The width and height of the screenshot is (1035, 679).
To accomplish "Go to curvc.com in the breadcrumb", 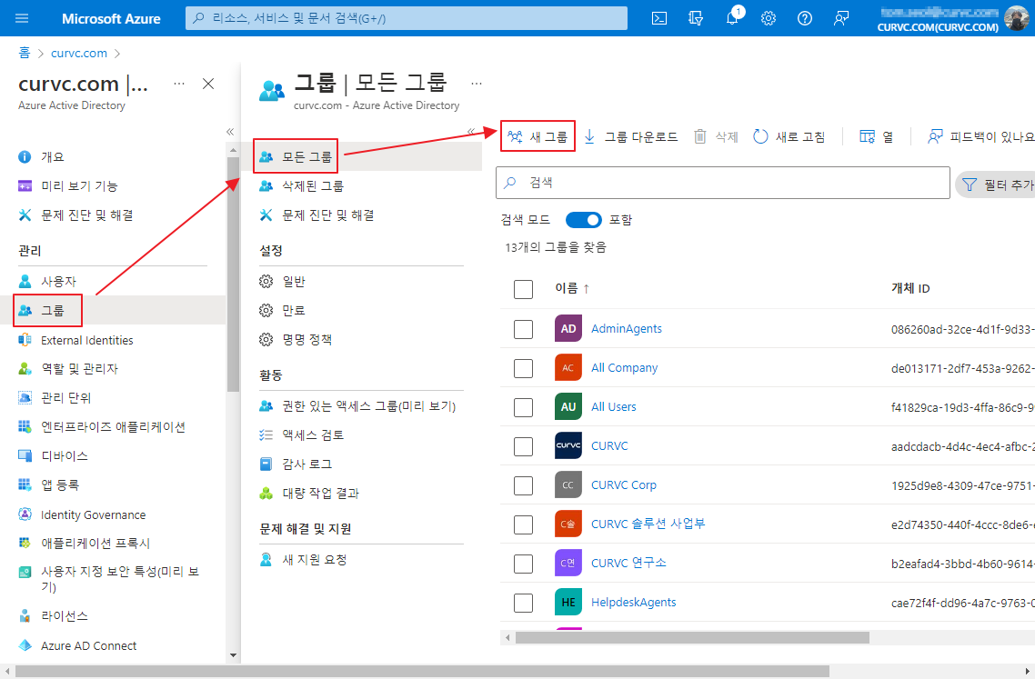I will point(79,53).
